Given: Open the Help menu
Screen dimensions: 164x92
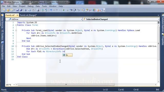Looking at the screenshot, I should (x=61, y=6).
